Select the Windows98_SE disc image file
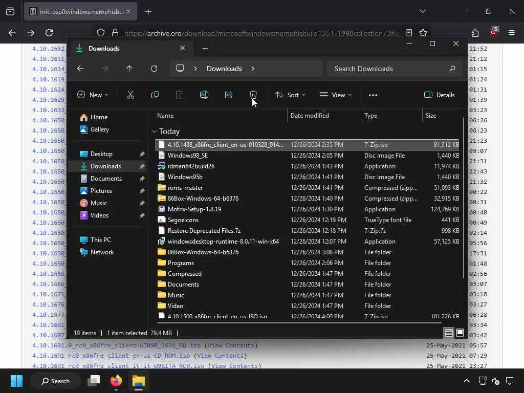The height and width of the screenshot is (393, 524). click(x=308, y=156)
